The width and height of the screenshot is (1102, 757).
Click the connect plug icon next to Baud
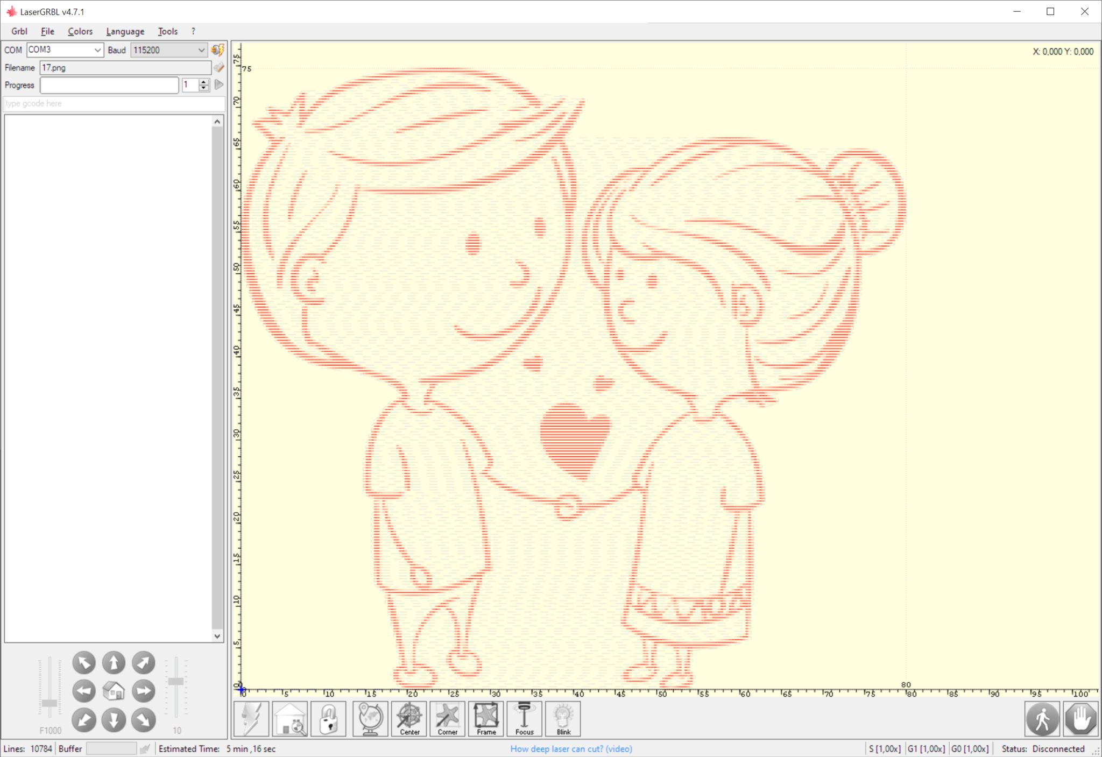[x=217, y=50]
